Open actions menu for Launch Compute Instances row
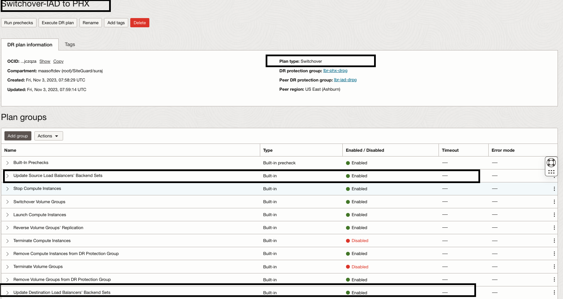563x299 pixels. point(554,215)
